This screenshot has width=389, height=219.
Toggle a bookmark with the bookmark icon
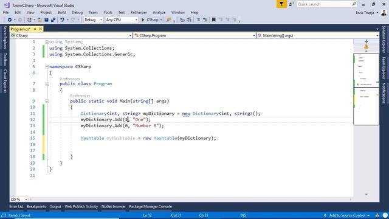point(213,19)
